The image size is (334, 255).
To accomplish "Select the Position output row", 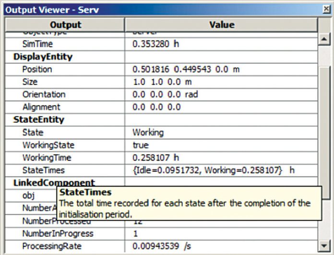I will [37, 69].
